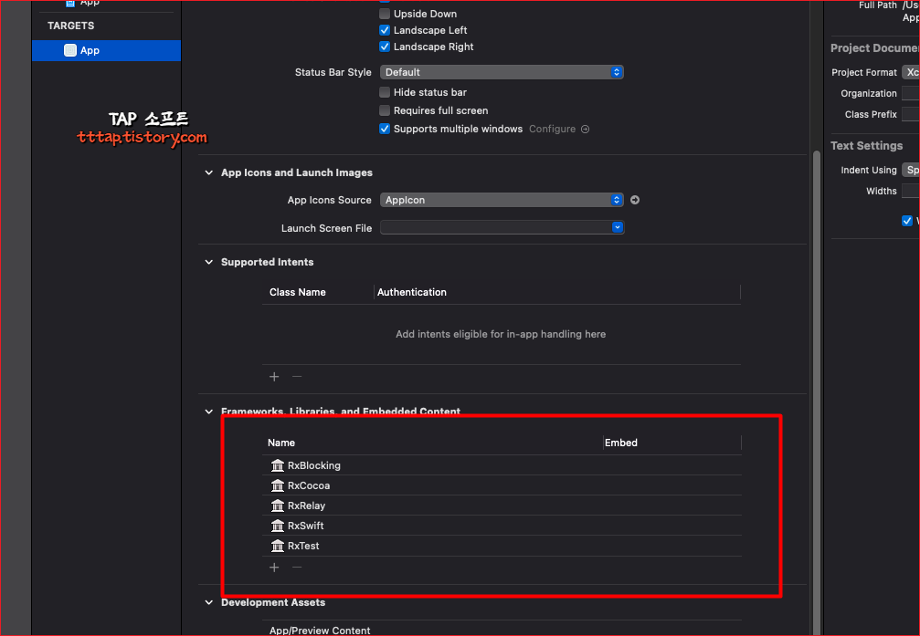Image resolution: width=920 pixels, height=636 pixels.
Task: Click the library icon beside RxBlocking
Action: (278, 465)
